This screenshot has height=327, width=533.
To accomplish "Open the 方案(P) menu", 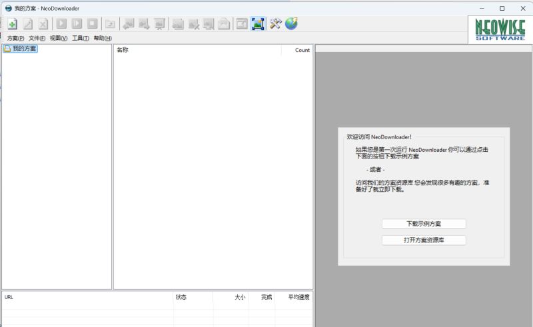I will click(x=15, y=38).
